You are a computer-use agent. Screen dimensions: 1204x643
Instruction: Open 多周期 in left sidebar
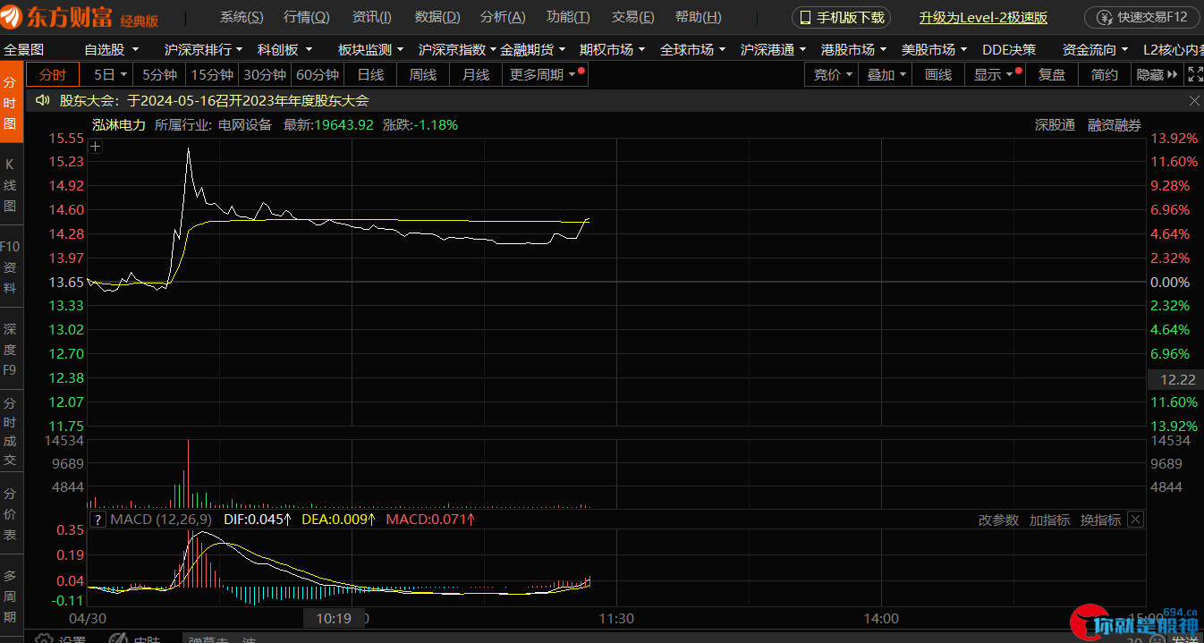click(11, 596)
